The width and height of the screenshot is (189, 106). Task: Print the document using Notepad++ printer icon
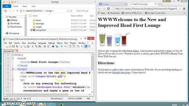point(28,47)
